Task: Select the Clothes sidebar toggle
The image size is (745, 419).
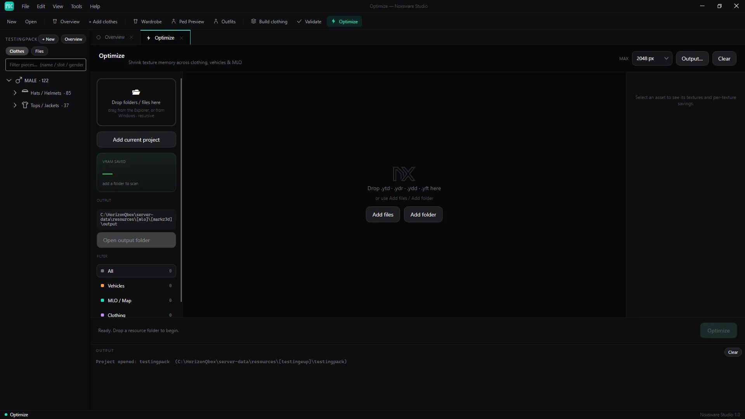Action: tap(17, 51)
